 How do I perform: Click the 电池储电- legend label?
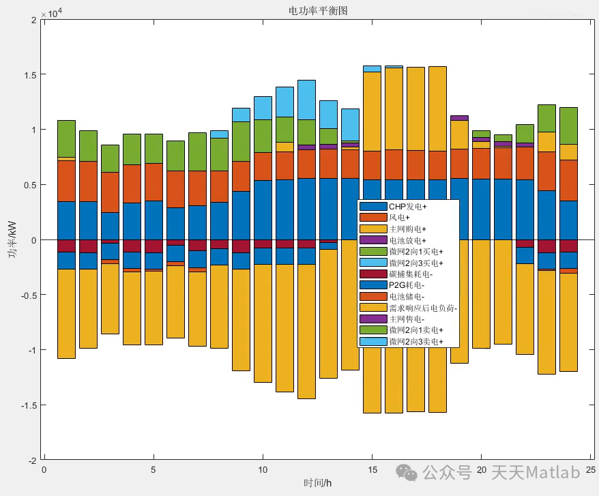(x=407, y=297)
